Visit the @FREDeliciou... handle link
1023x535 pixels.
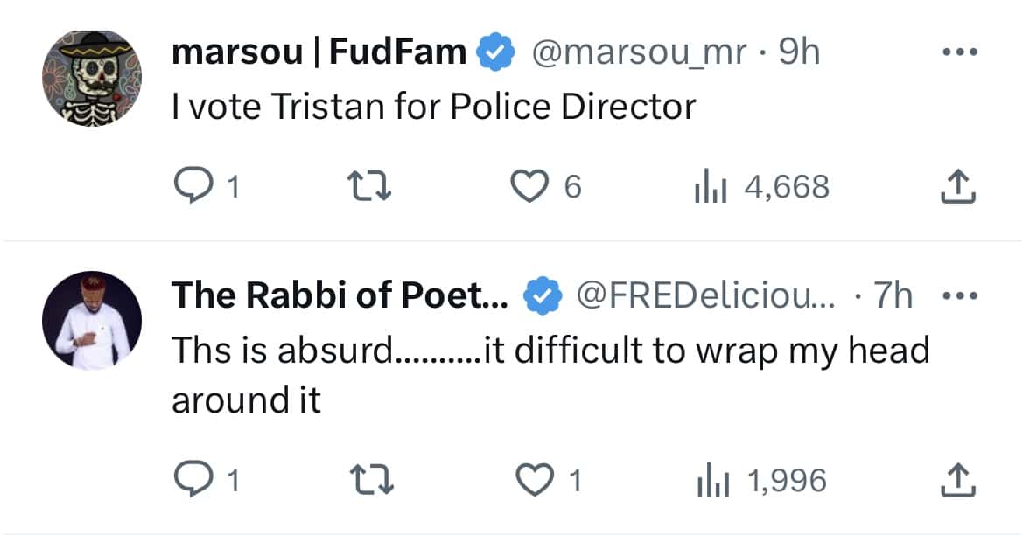pos(705,296)
